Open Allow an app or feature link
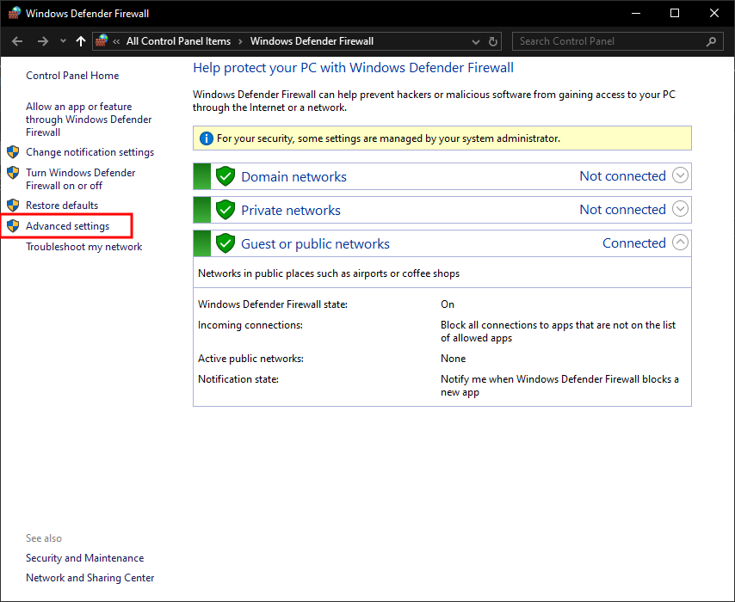 point(89,119)
